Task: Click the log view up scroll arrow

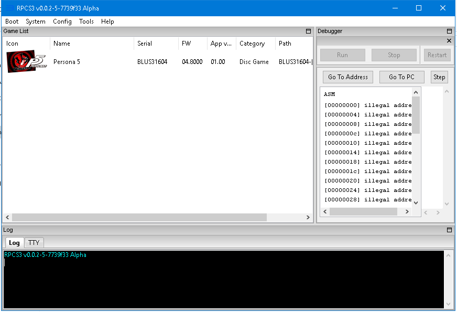Action: click(448, 255)
